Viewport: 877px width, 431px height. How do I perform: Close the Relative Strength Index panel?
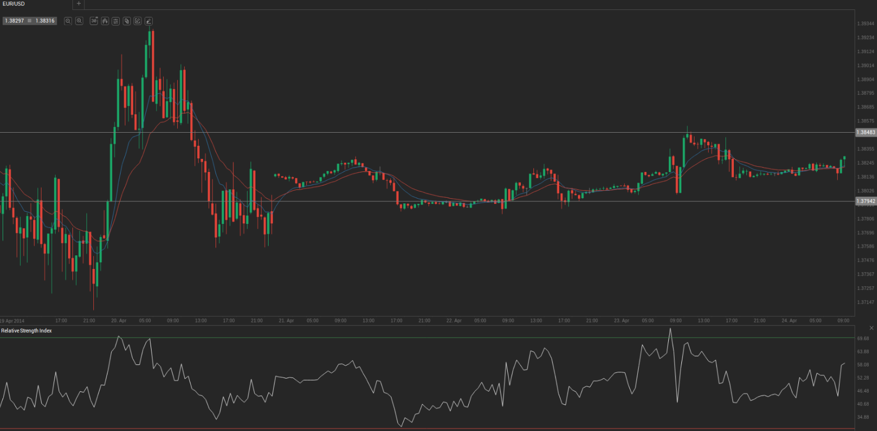tap(871, 328)
